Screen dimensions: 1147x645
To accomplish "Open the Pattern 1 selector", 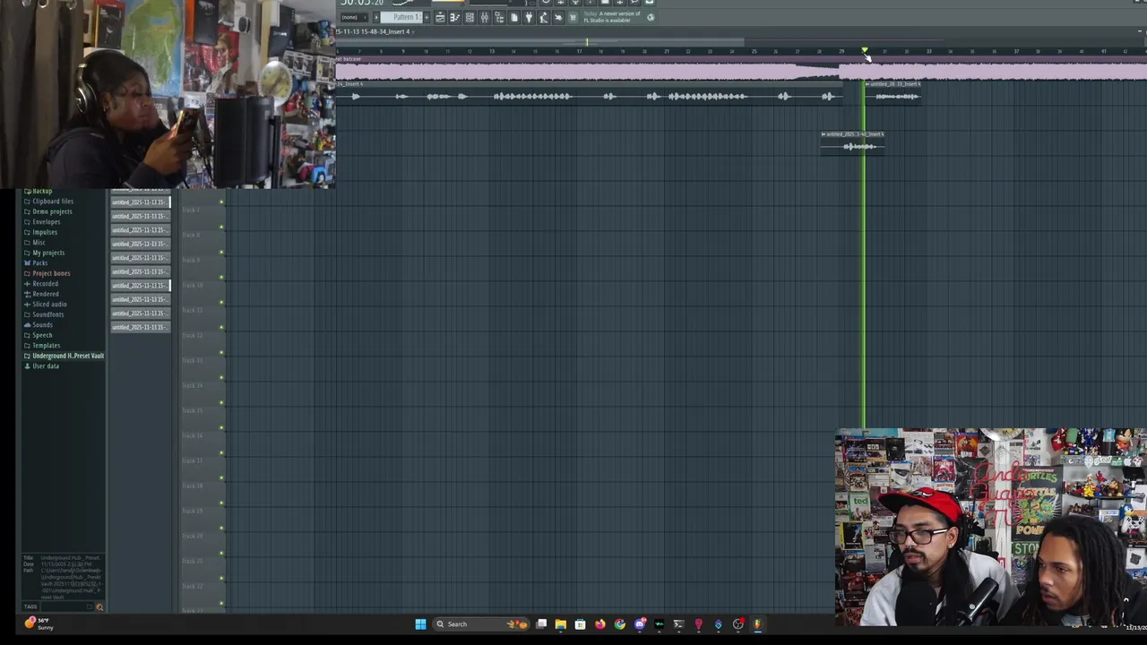I will [401, 17].
